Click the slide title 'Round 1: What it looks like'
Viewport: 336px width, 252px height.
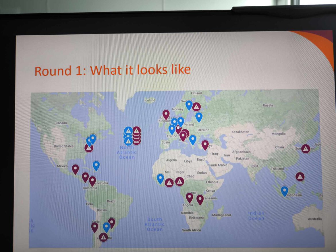(x=112, y=70)
